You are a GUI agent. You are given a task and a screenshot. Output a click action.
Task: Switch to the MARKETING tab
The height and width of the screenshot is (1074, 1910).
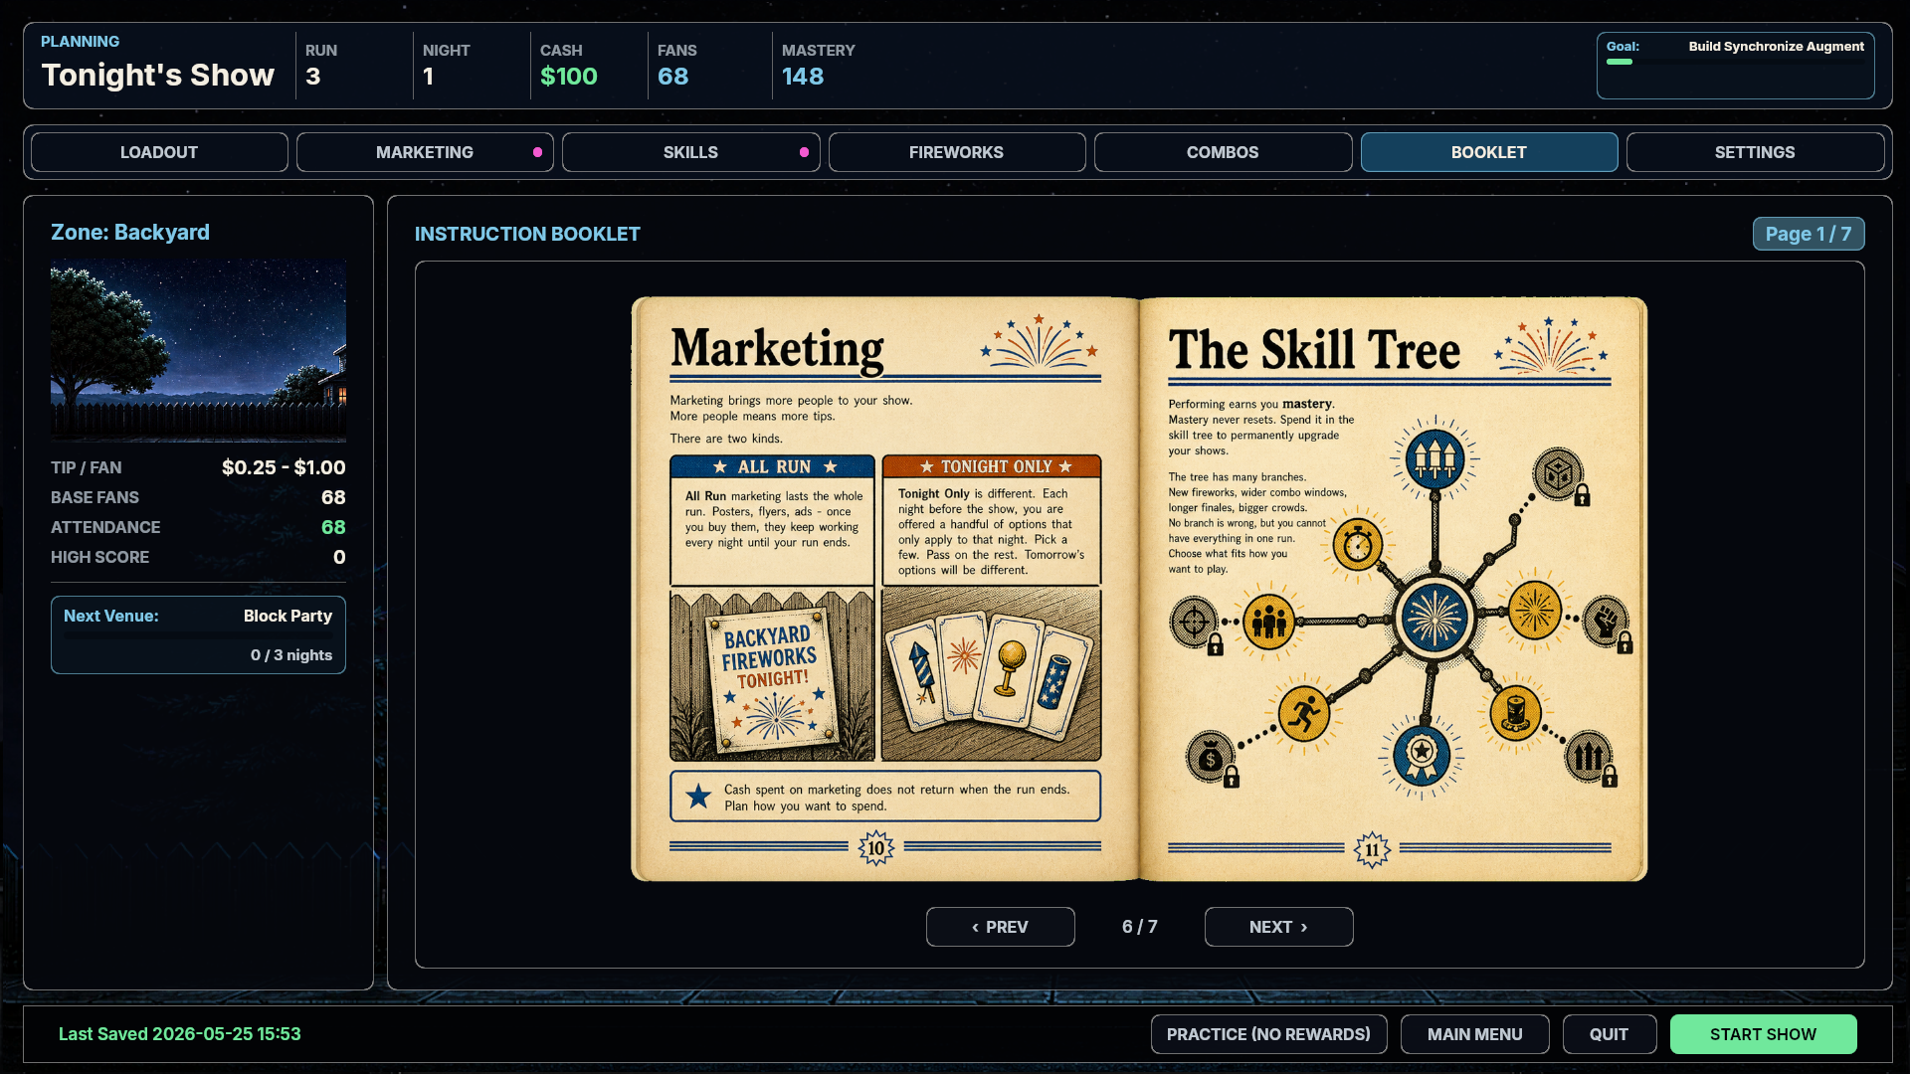(425, 152)
